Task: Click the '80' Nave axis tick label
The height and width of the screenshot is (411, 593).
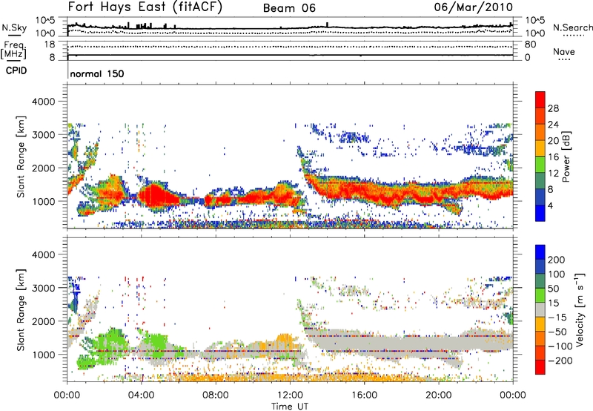Action: [530, 45]
